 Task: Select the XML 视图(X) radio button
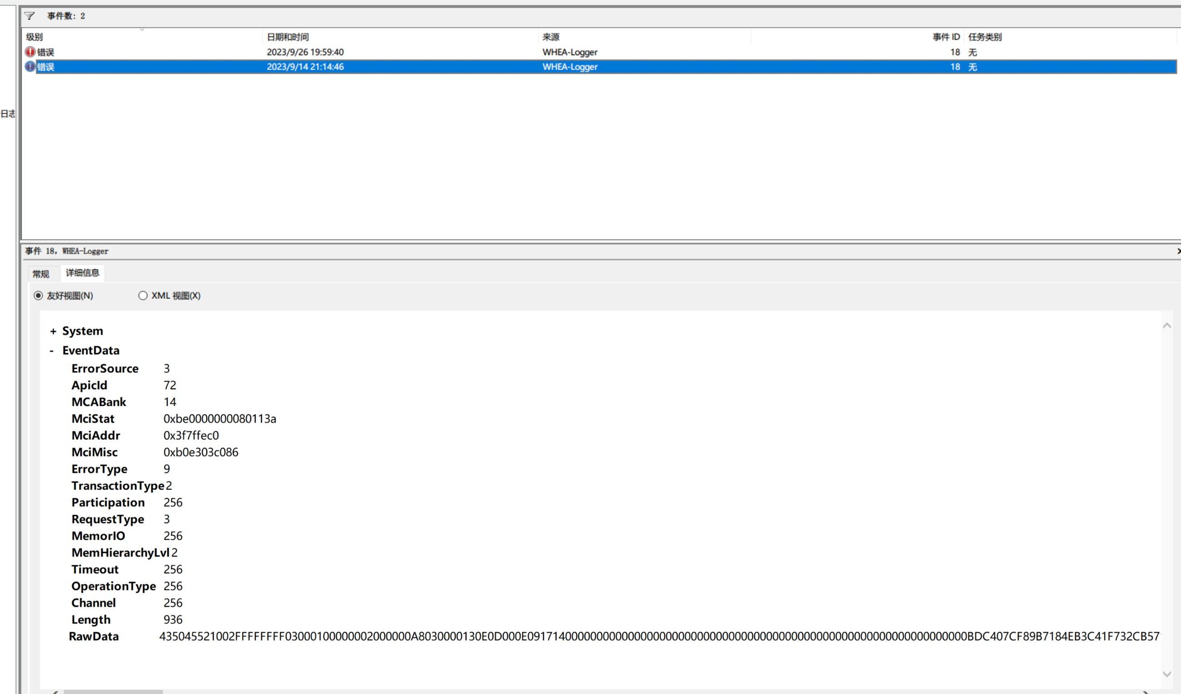143,295
